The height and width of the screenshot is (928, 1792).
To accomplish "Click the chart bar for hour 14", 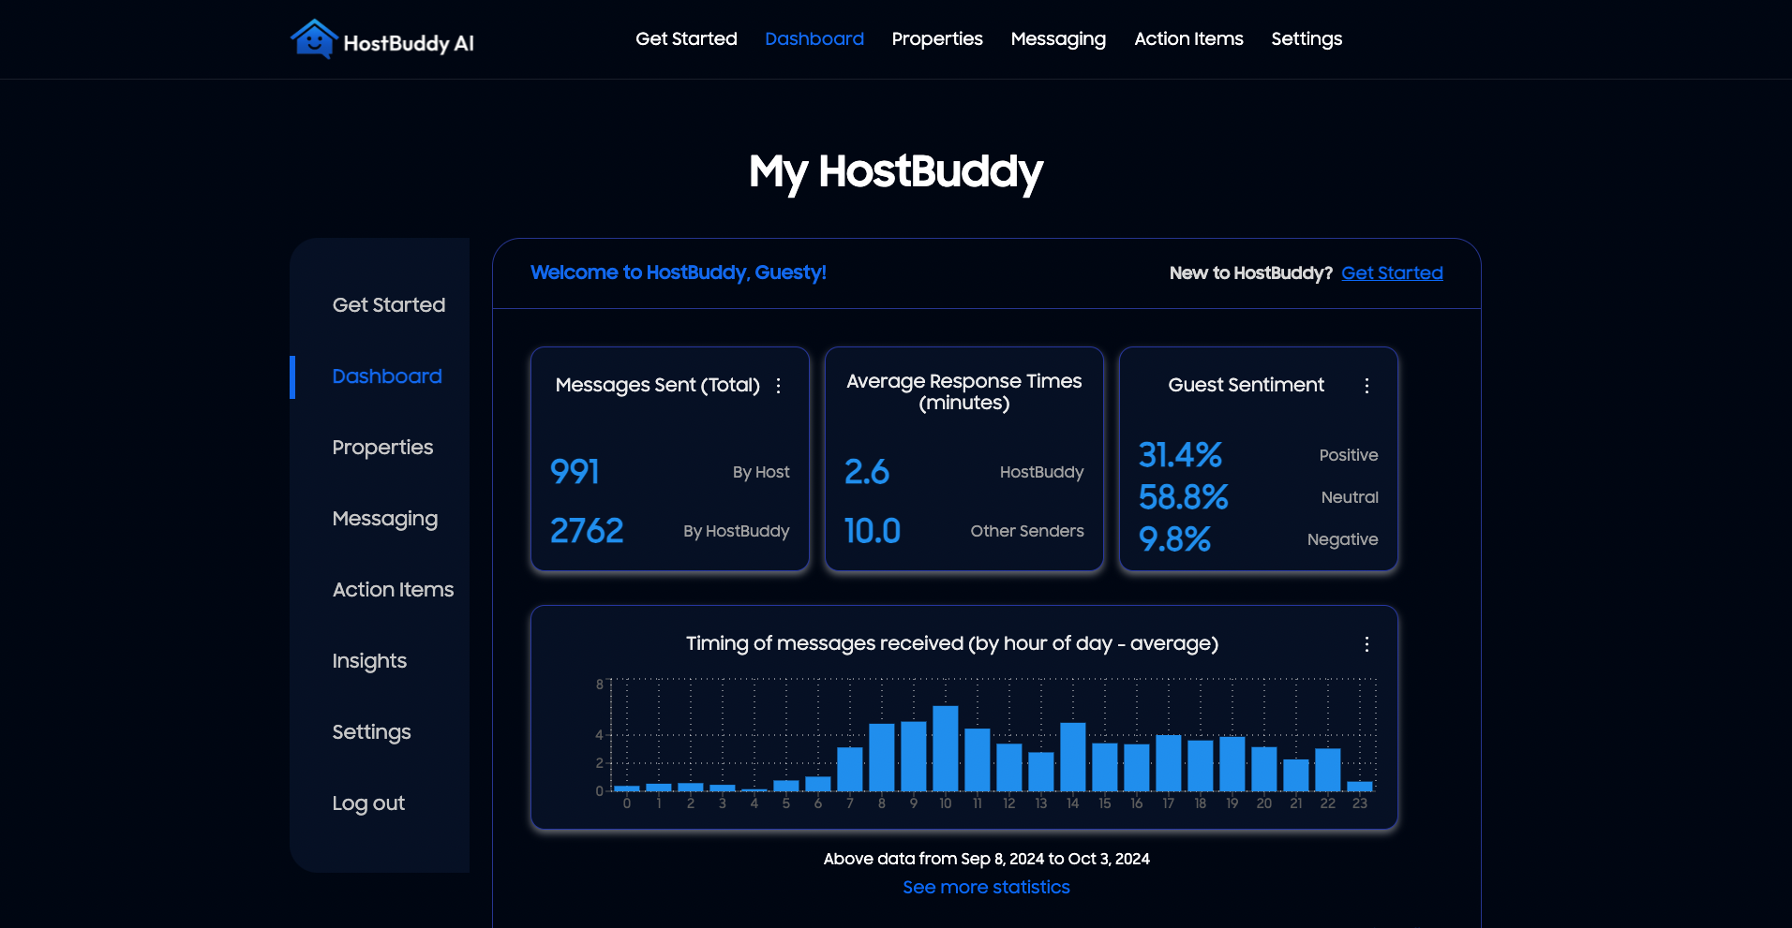I will pos(1073,758).
